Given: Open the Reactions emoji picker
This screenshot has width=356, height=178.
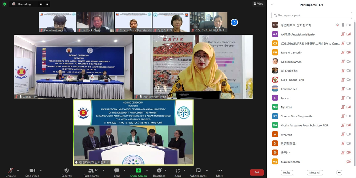Looking at the screenshot, I should (159, 171).
